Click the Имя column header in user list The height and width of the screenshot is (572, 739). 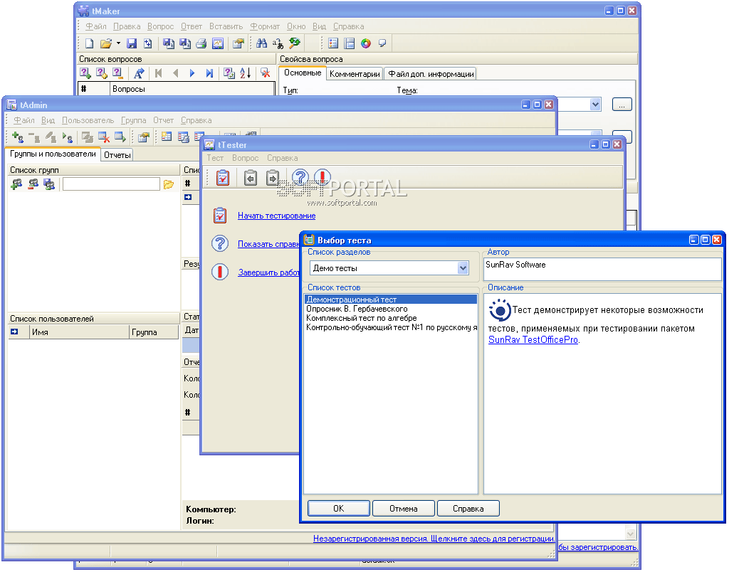click(79, 332)
